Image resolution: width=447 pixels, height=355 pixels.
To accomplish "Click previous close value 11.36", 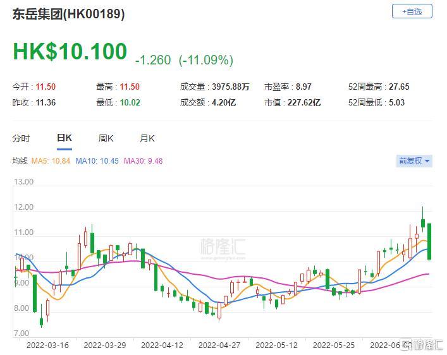I will coord(46,102).
